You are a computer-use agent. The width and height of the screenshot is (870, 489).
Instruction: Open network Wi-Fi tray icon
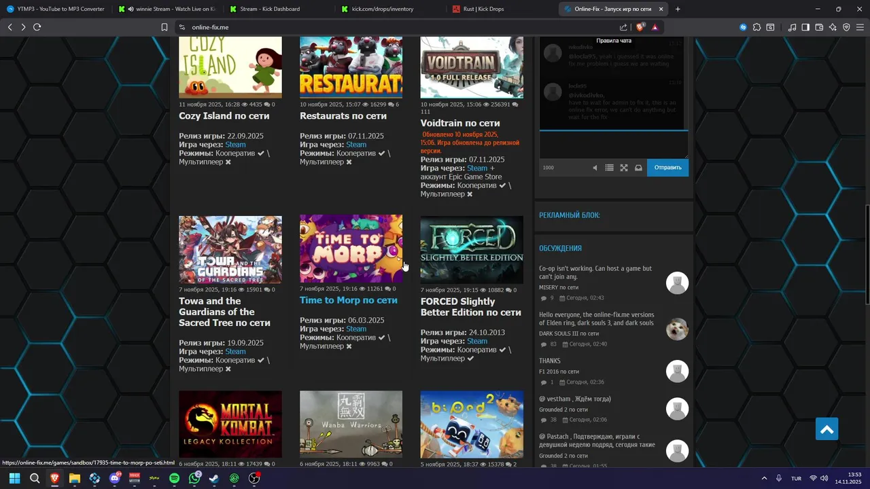pos(813,478)
